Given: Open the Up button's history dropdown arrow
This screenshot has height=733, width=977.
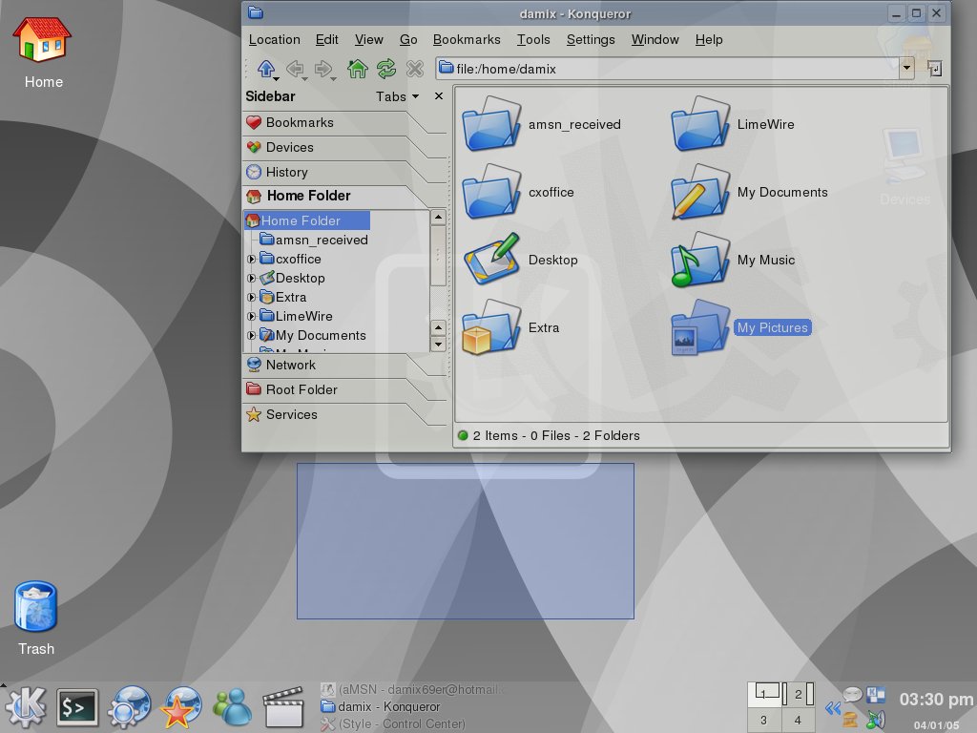Looking at the screenshot, I should (276, 78).
